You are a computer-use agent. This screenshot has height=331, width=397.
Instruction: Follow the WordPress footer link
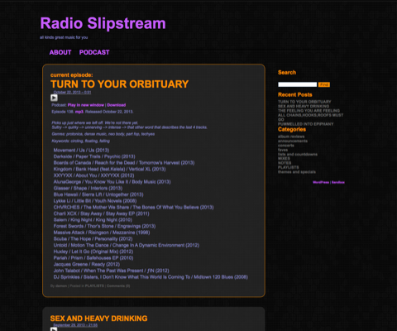[x=321, y=182]
